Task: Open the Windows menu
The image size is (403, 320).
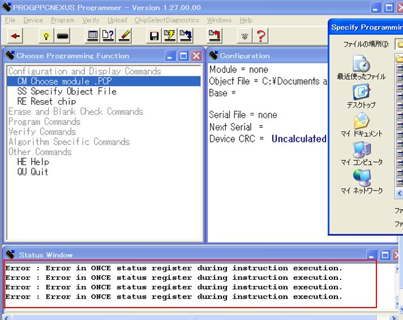Action: (x=219, y=20)
